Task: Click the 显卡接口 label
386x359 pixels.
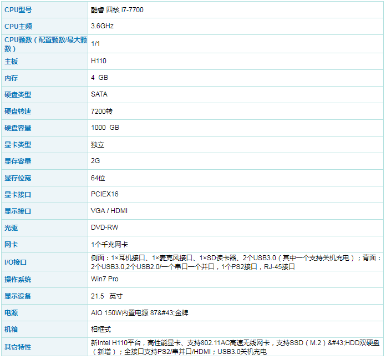Action: (x=18, y=195)
